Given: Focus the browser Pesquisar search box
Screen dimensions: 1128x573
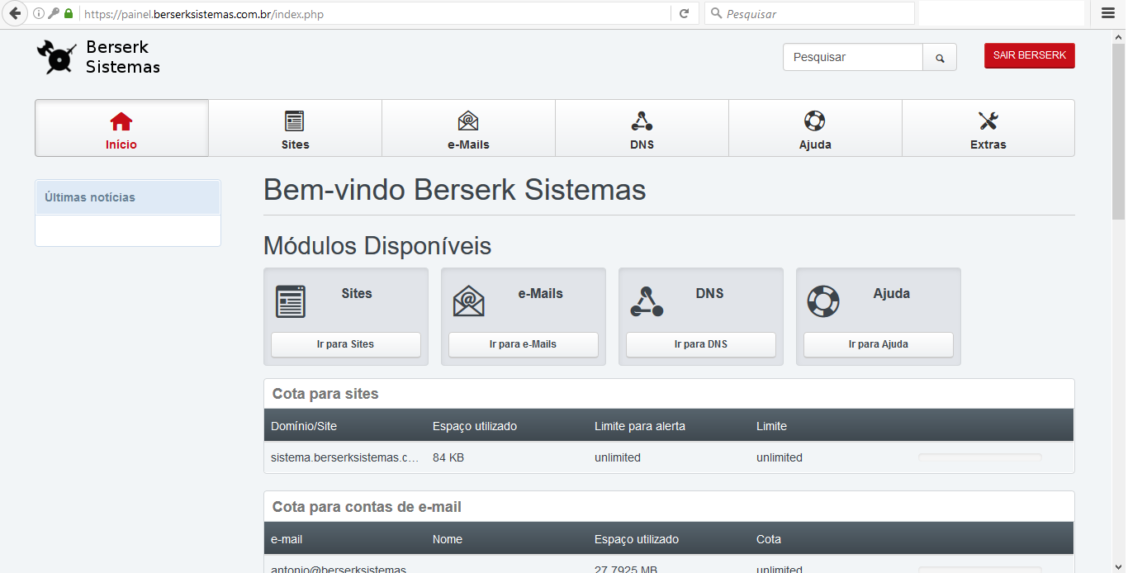Looking at the screenshot, I should point(809,13).
